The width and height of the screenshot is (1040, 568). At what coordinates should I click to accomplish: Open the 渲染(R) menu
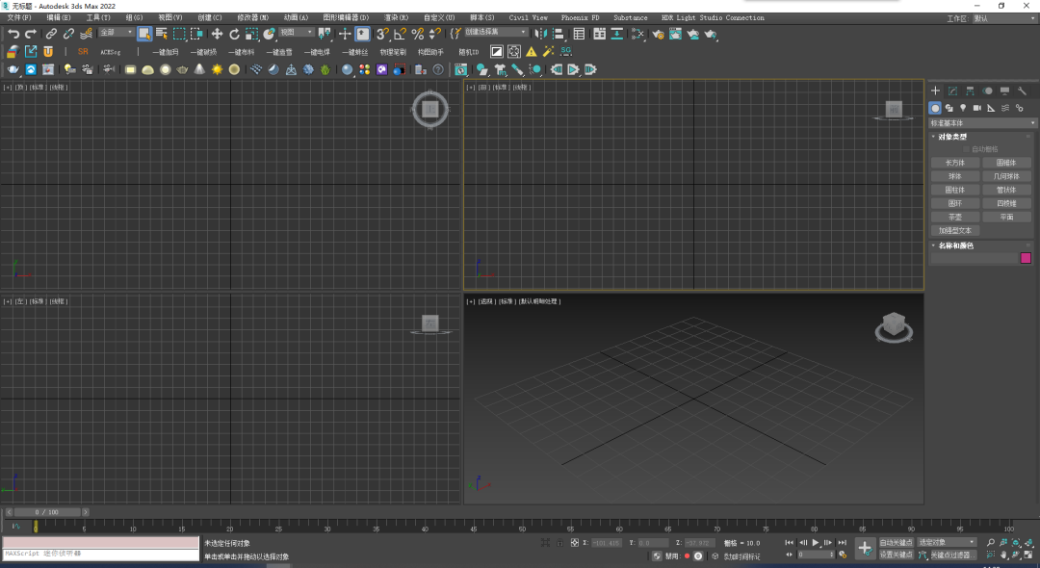pos(396,17)
